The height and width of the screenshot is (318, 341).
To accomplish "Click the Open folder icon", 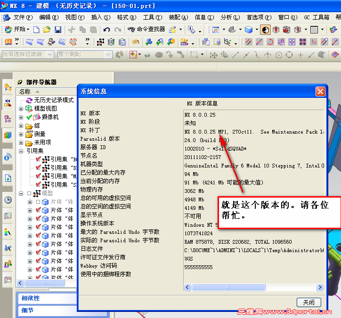I will pyautogui.click(x=47, y=30).
